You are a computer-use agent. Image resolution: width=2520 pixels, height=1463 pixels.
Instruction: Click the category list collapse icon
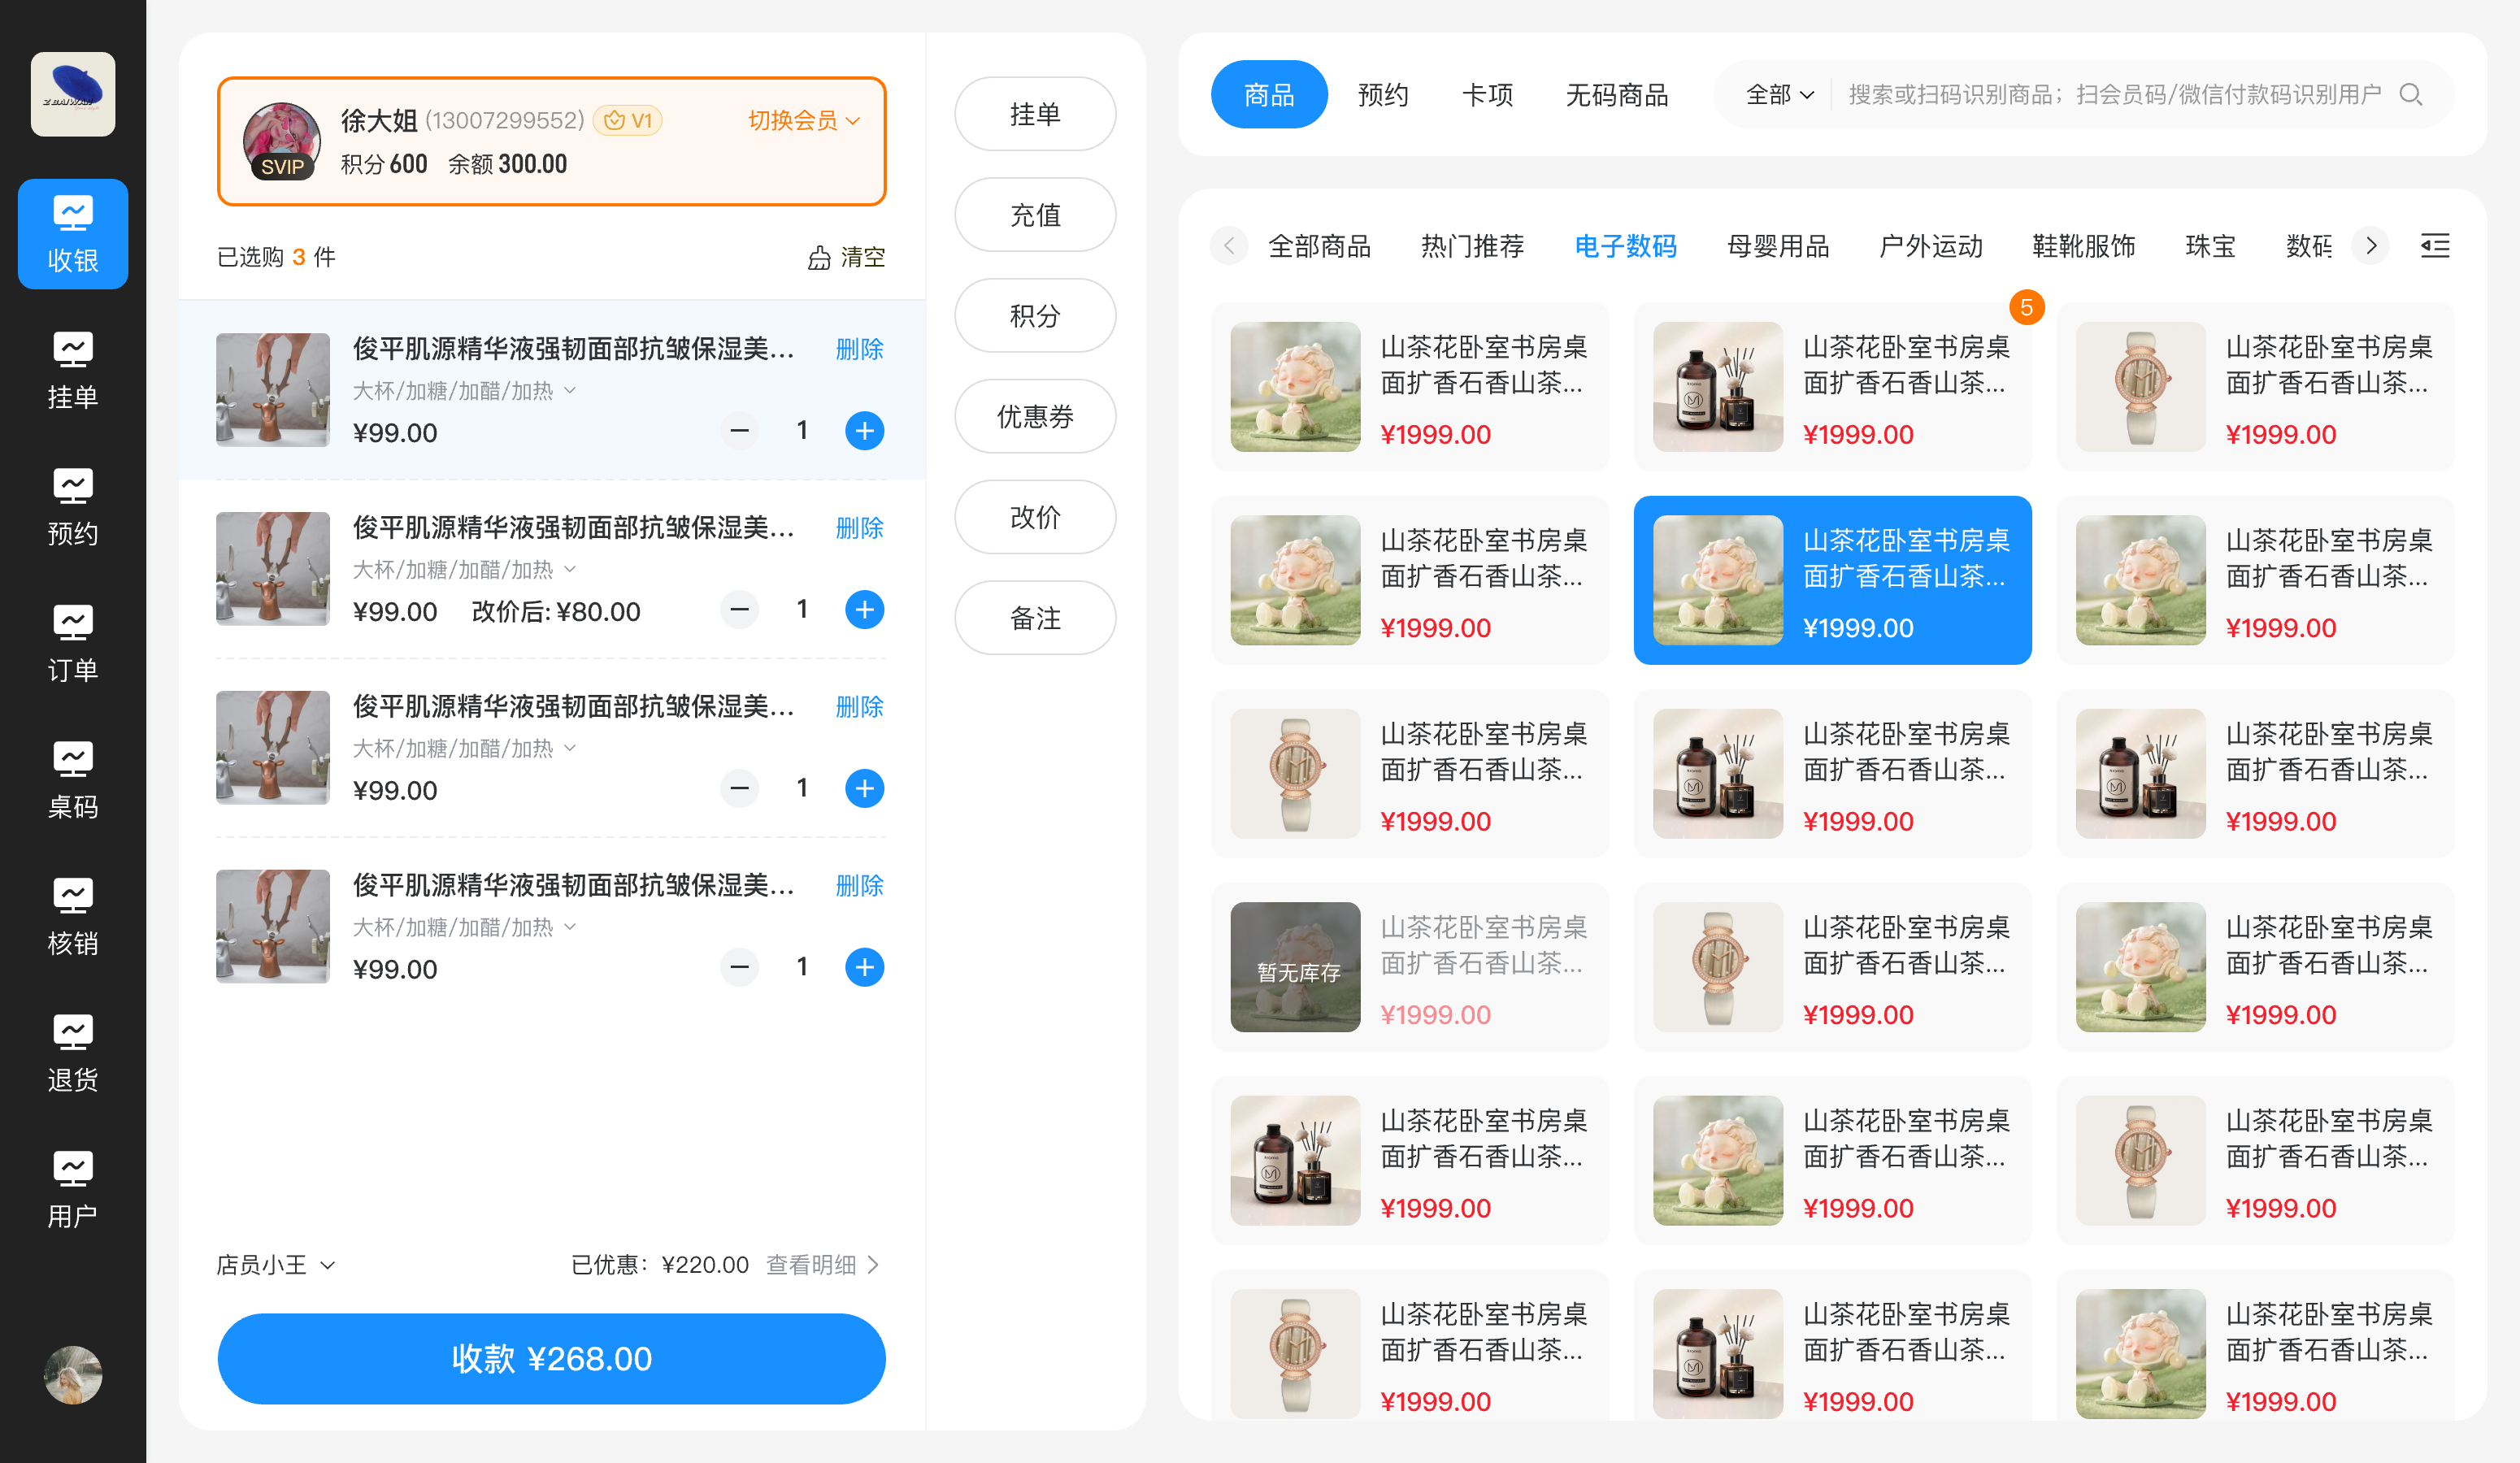(2435, 245)
